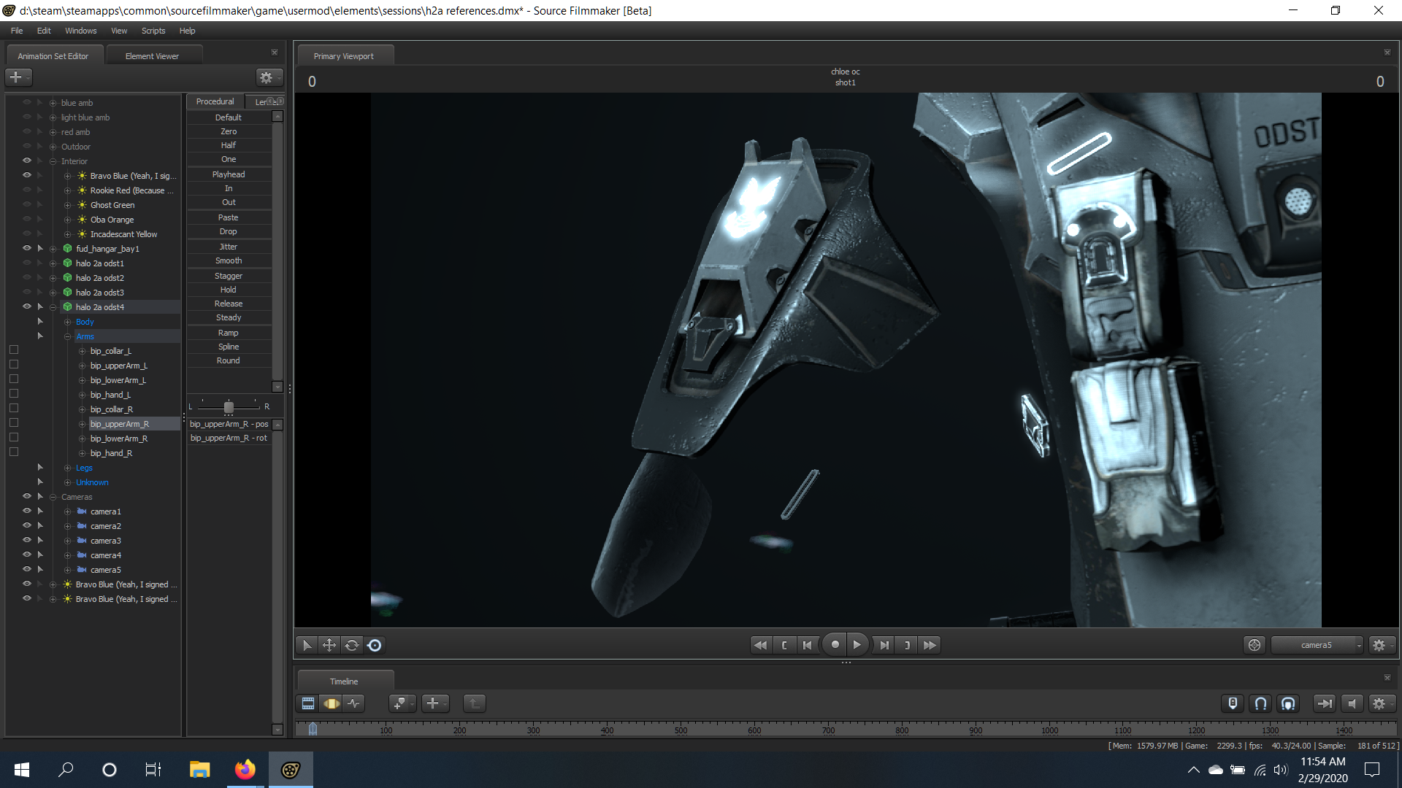Toggle visibility eye for Bravo Blue light under Interior
1402x788 pixels.
pyautogui.click(x=27, y=175)
